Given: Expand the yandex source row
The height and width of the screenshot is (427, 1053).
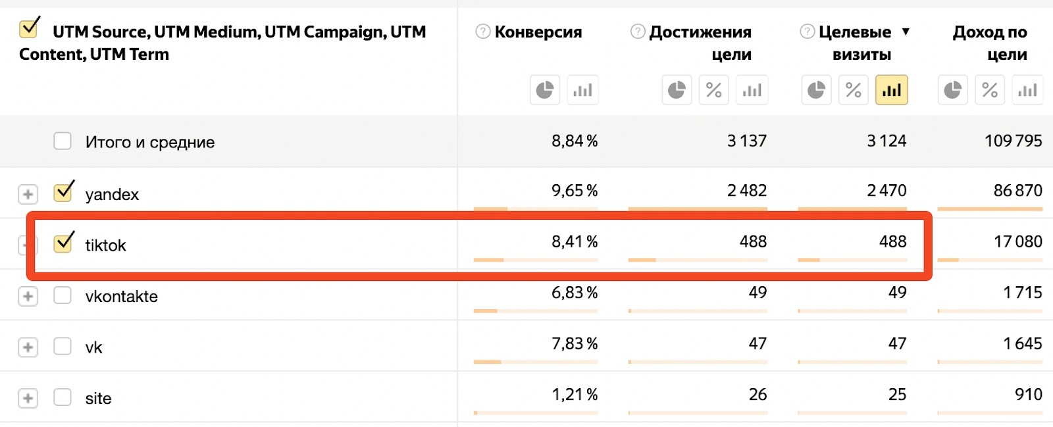Looking at the screenshot, I should [x=28, y=194].
